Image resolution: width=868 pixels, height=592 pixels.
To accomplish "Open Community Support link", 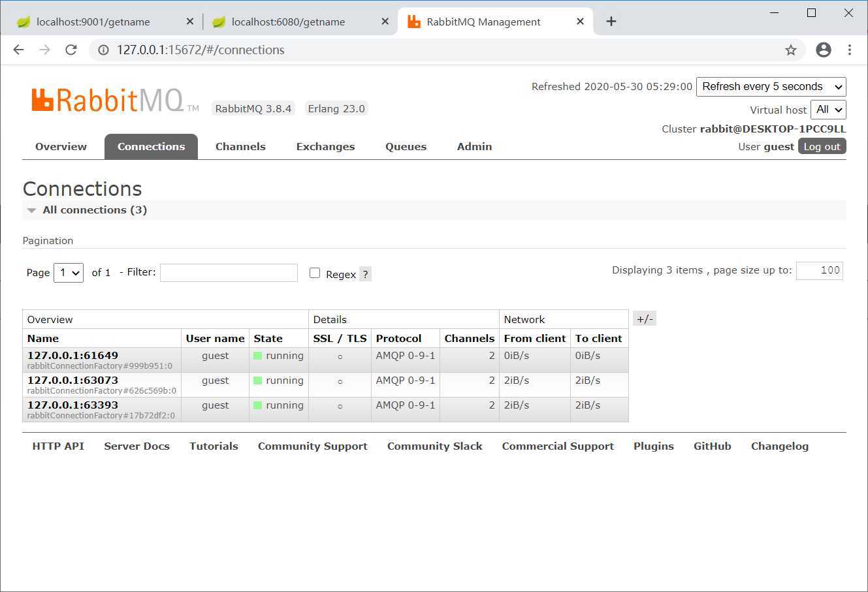I will pos(313,446).
